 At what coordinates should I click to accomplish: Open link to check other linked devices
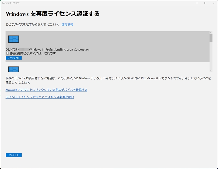(46, 90)
